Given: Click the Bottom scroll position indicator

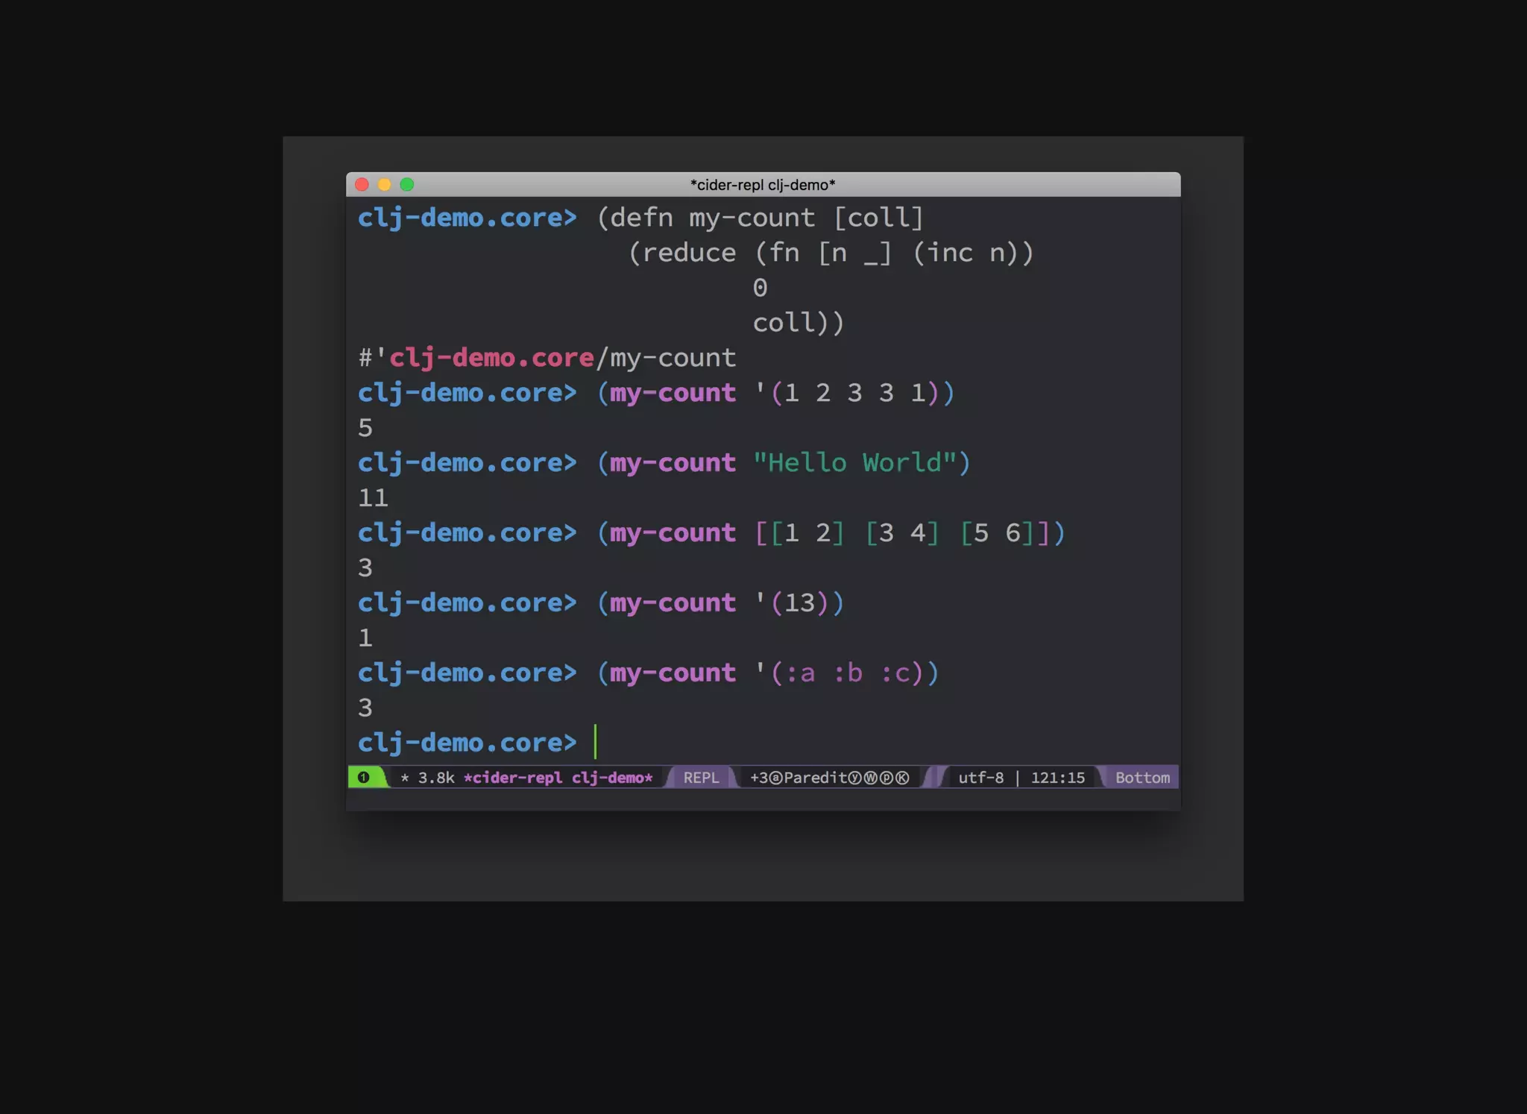Looking at the screenshot, I should point(1142,778).
